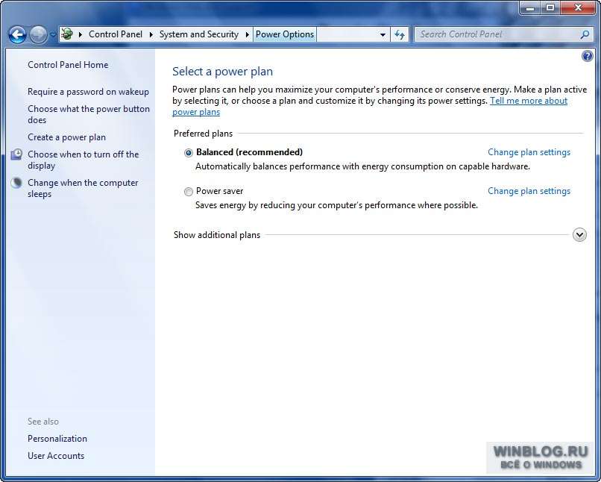Open Change when the computer sleeps

click(83, 188)
